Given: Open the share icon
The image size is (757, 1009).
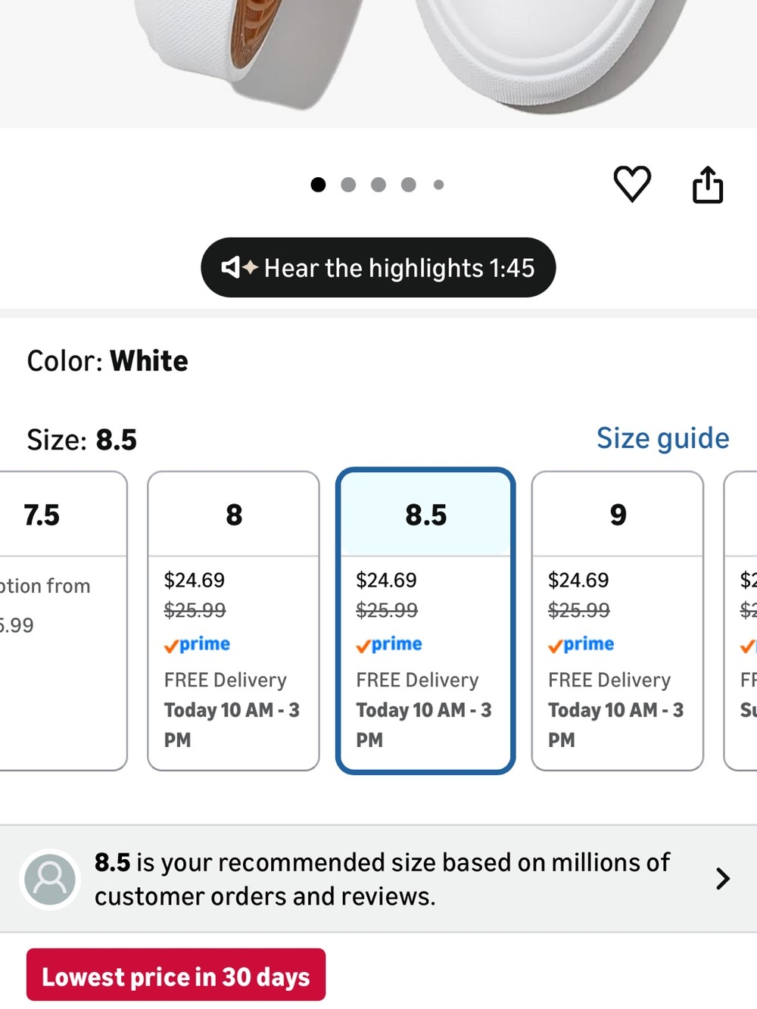Looking at the screenshot, I should (x=708, y=185).
